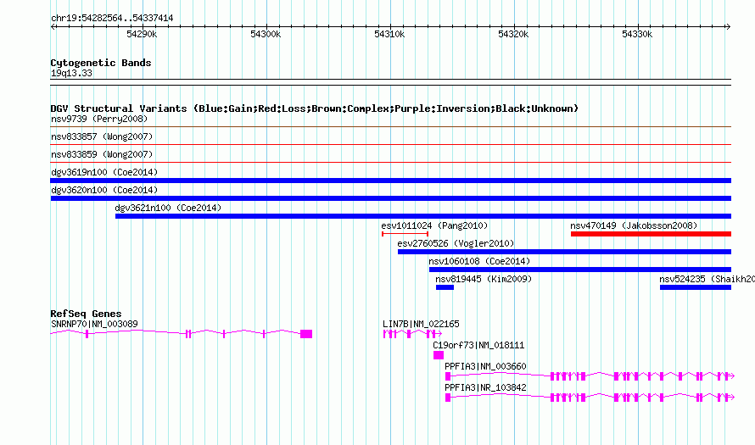Click the left arrowhead of the ruler
Image resolution: width=755 pixels, height=445 pixels.
pyautogui.click(x=53, y=26)
